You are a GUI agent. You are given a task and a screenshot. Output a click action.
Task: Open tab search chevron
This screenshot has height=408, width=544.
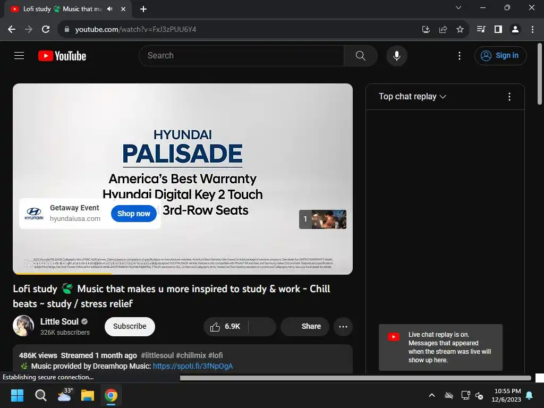pos(458,7)
